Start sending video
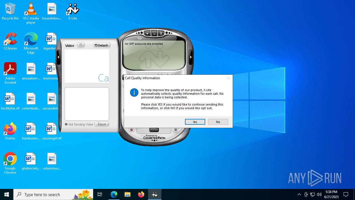The image size is (355, 200). (102, 124)
